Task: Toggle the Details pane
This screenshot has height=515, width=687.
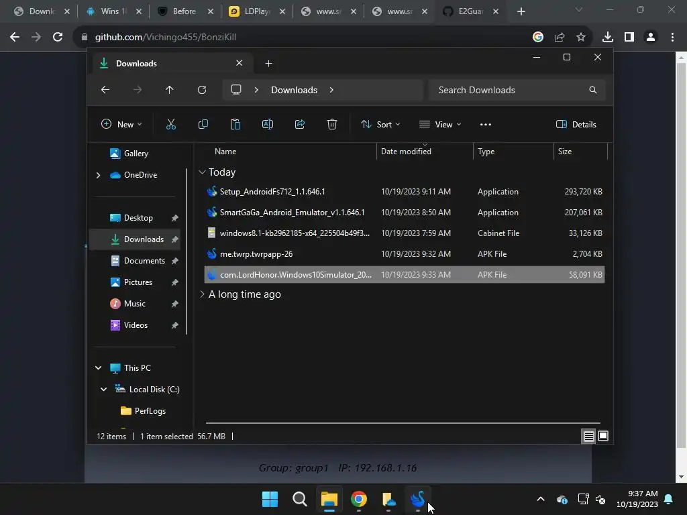Action: tap(576, 124)
